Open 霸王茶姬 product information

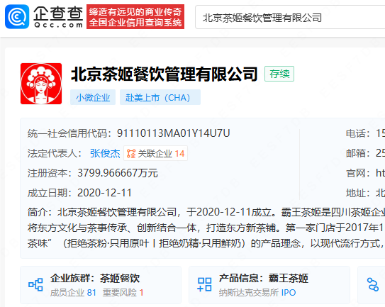pyautogui.click(x=289, y=278)
